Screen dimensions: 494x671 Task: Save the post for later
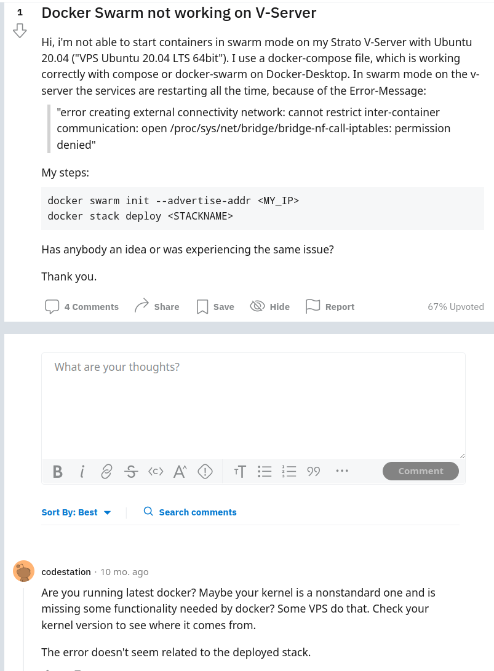(214, 306)
